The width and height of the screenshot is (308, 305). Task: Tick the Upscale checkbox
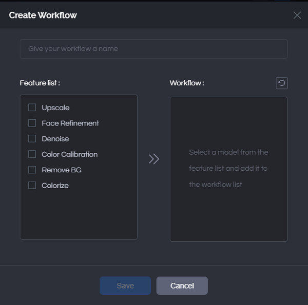pyautogui.click(x=32, y=107)
